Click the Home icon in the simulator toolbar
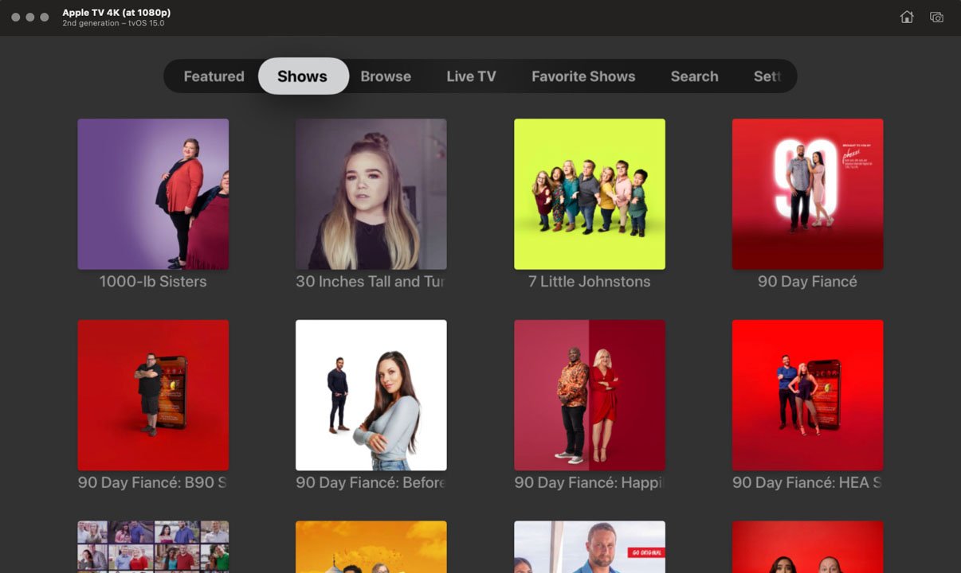961x573 pixels. point(907,16)
